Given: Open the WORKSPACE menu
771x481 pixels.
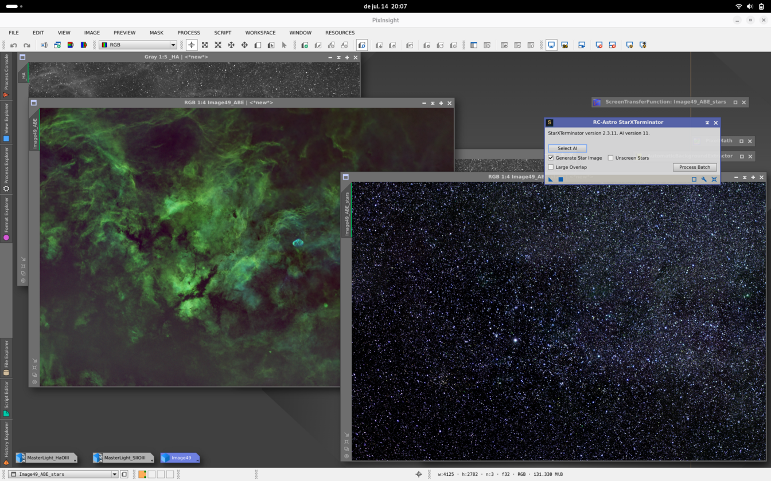Looking at the screenshot, I should pos(260,33).
